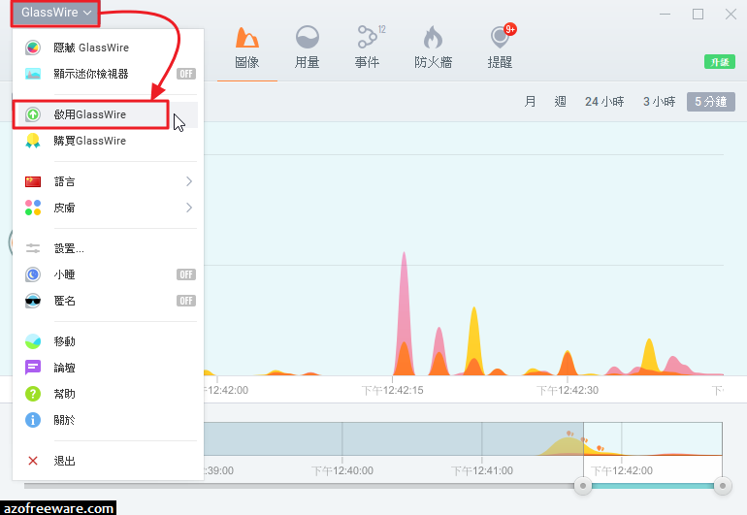
Task: Expand the 語言 submenu arrow
Action: (x=189, y=181)
